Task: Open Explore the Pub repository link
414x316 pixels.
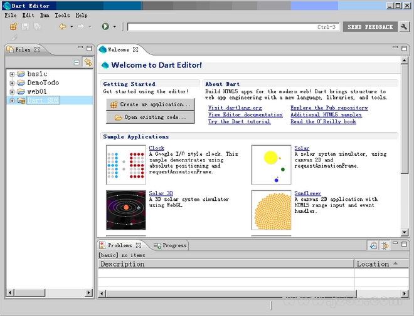Action: tap(329, 108)
